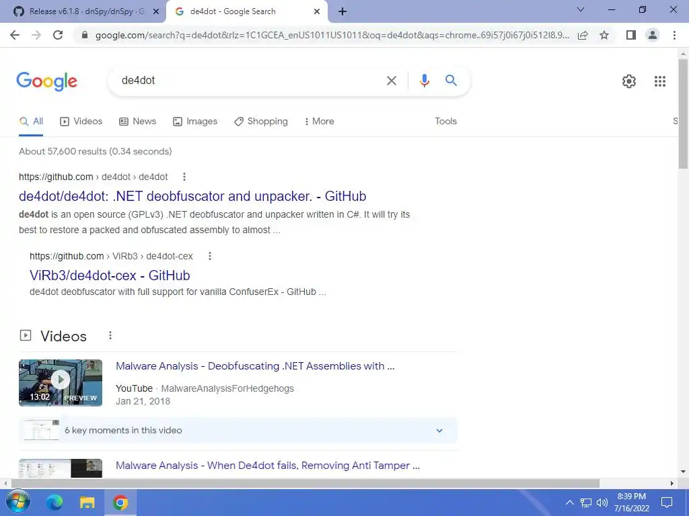Viewport: 689px width, 516px height.
Task: Play the 13:02 video thumbnail
Action: [61, 382]
